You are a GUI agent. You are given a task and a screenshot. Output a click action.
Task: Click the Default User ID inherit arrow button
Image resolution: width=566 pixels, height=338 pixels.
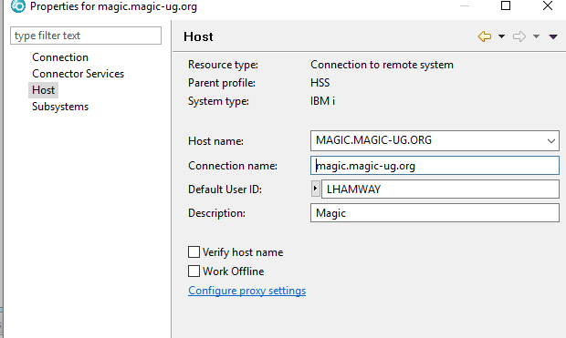click(x=316, y=189)
